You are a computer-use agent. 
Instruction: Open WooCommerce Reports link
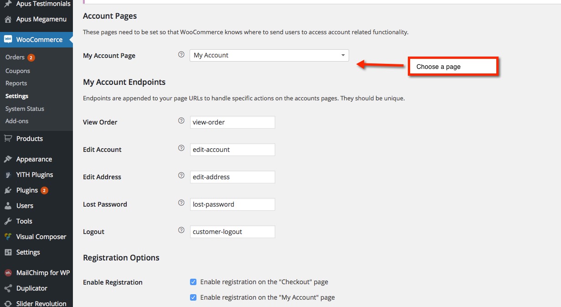(x=16, y=83)
